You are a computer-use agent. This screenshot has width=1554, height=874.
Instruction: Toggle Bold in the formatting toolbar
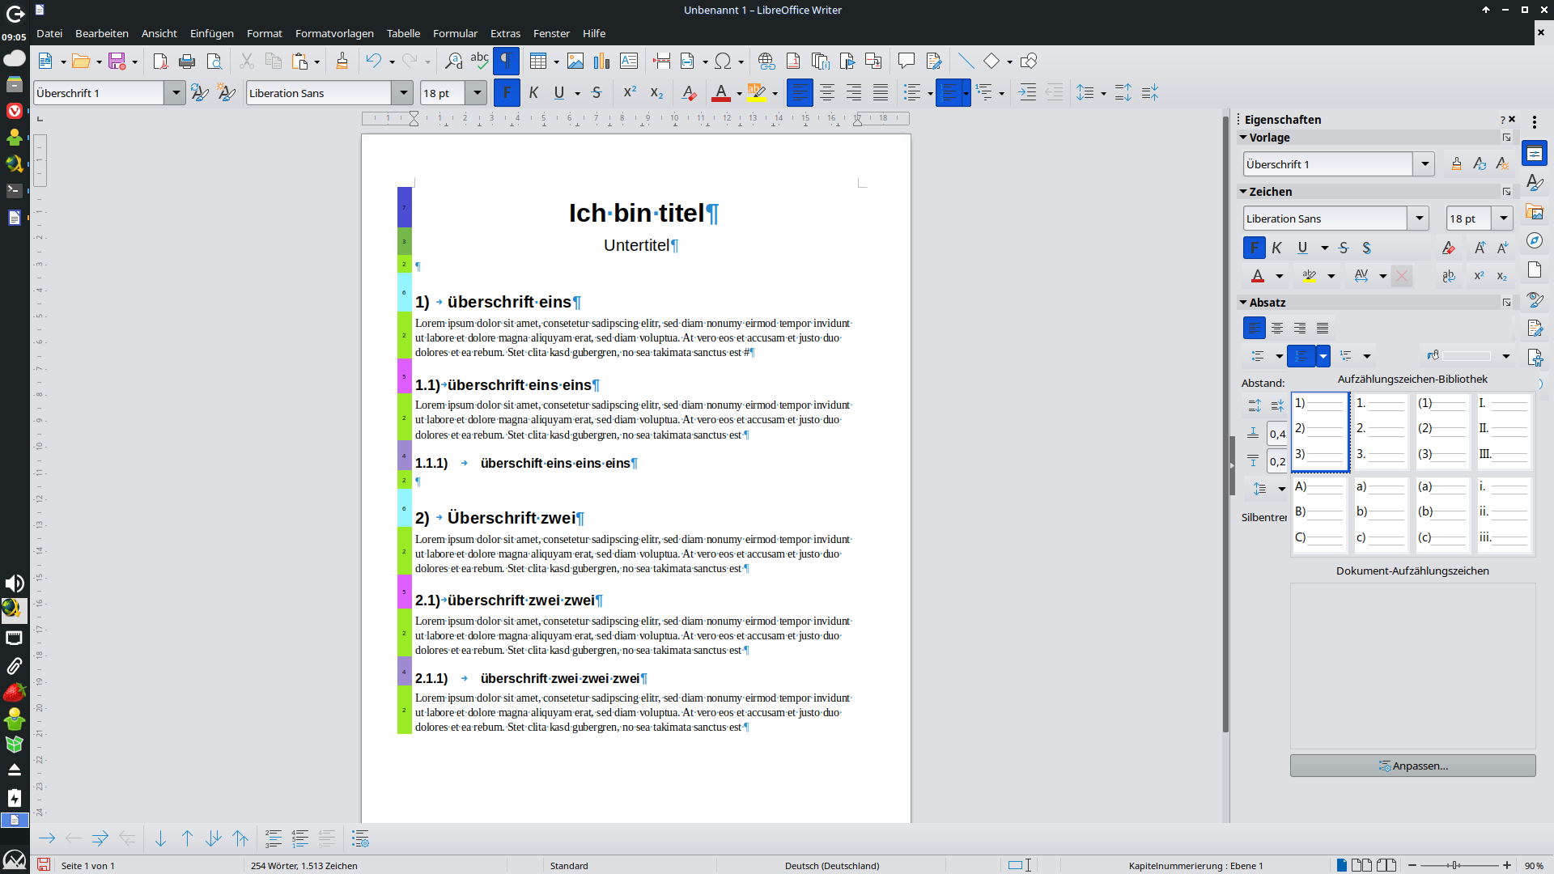click(x=507, y=93)
